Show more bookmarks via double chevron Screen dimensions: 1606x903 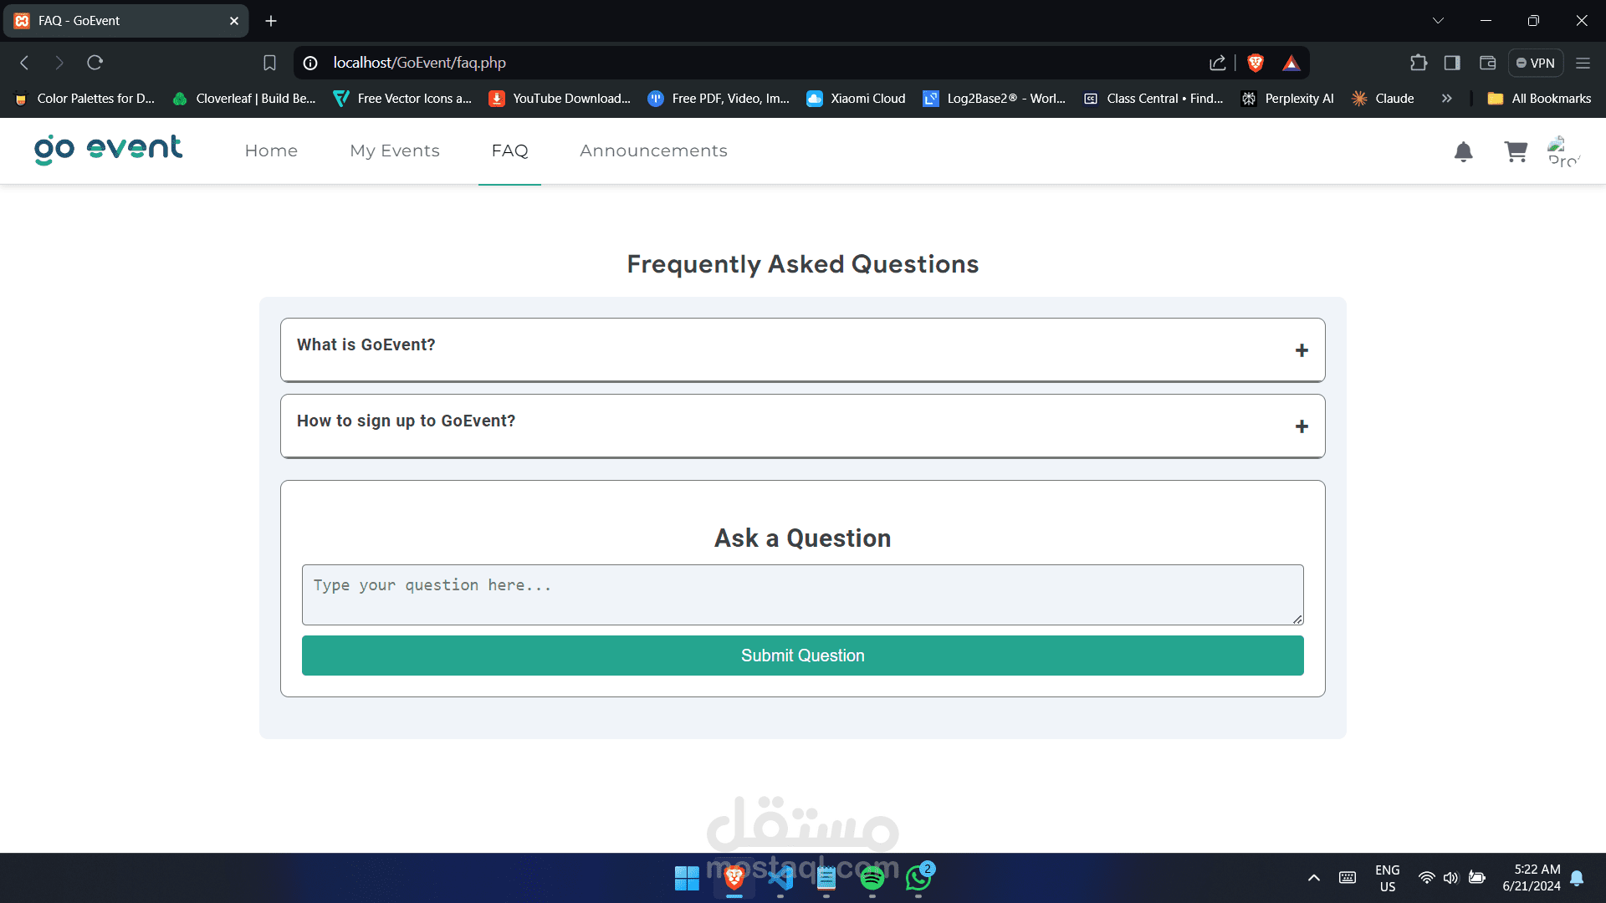1446,99
